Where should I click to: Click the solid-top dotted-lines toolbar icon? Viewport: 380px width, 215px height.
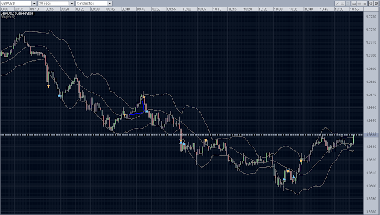365,4
